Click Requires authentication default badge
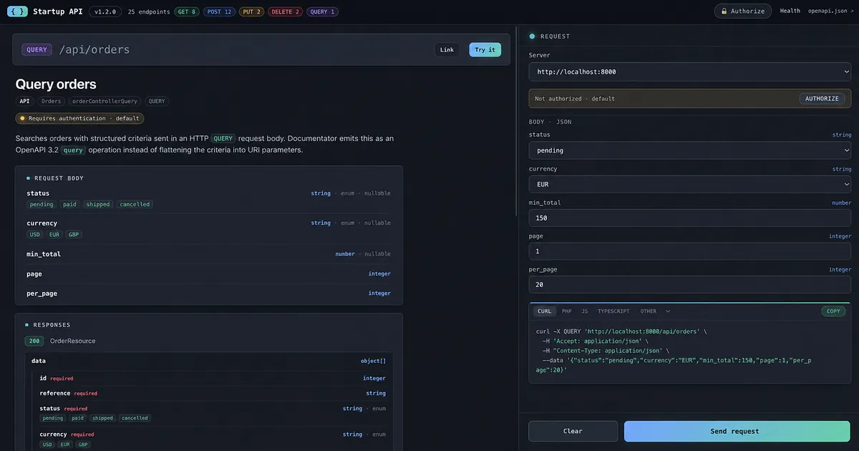The width and height of the screenshot is (859, 451). 79,118
